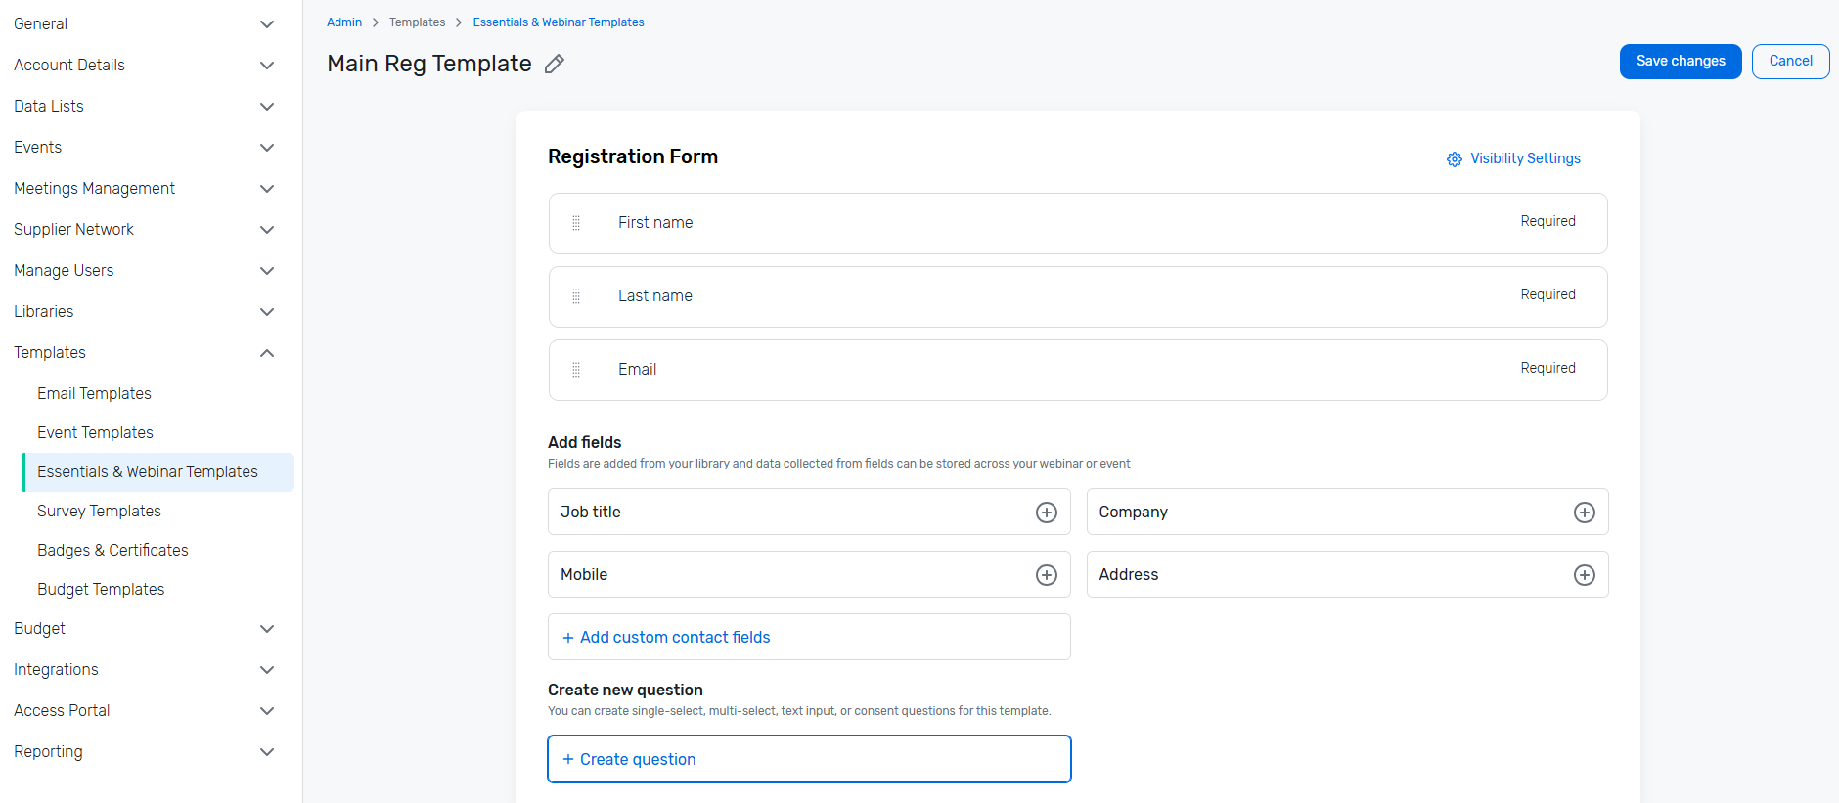Add the Address field with its plus icon
This screenshot has height=803, width=1839.
pos(1585,575)
